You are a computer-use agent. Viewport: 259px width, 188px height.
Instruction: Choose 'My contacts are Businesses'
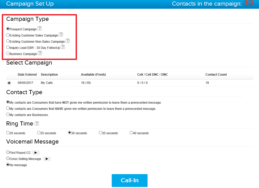pyautogui.click(x=7, y=114)
